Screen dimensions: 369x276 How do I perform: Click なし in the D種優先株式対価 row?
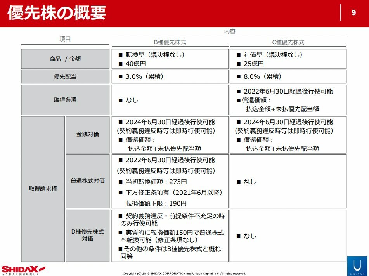pyautogui.click(x=250, y=236)
